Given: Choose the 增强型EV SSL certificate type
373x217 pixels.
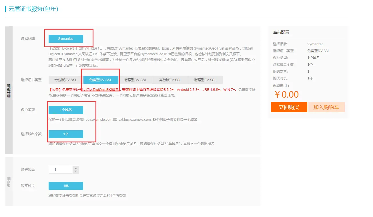Looking at the screenshot, I should 205,80.
